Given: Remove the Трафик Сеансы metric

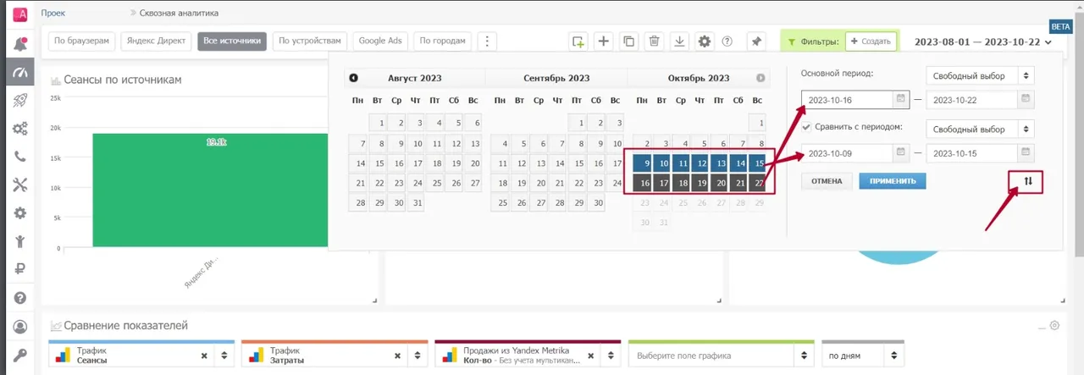Looking at the screenshot, I should pos(204,356).
